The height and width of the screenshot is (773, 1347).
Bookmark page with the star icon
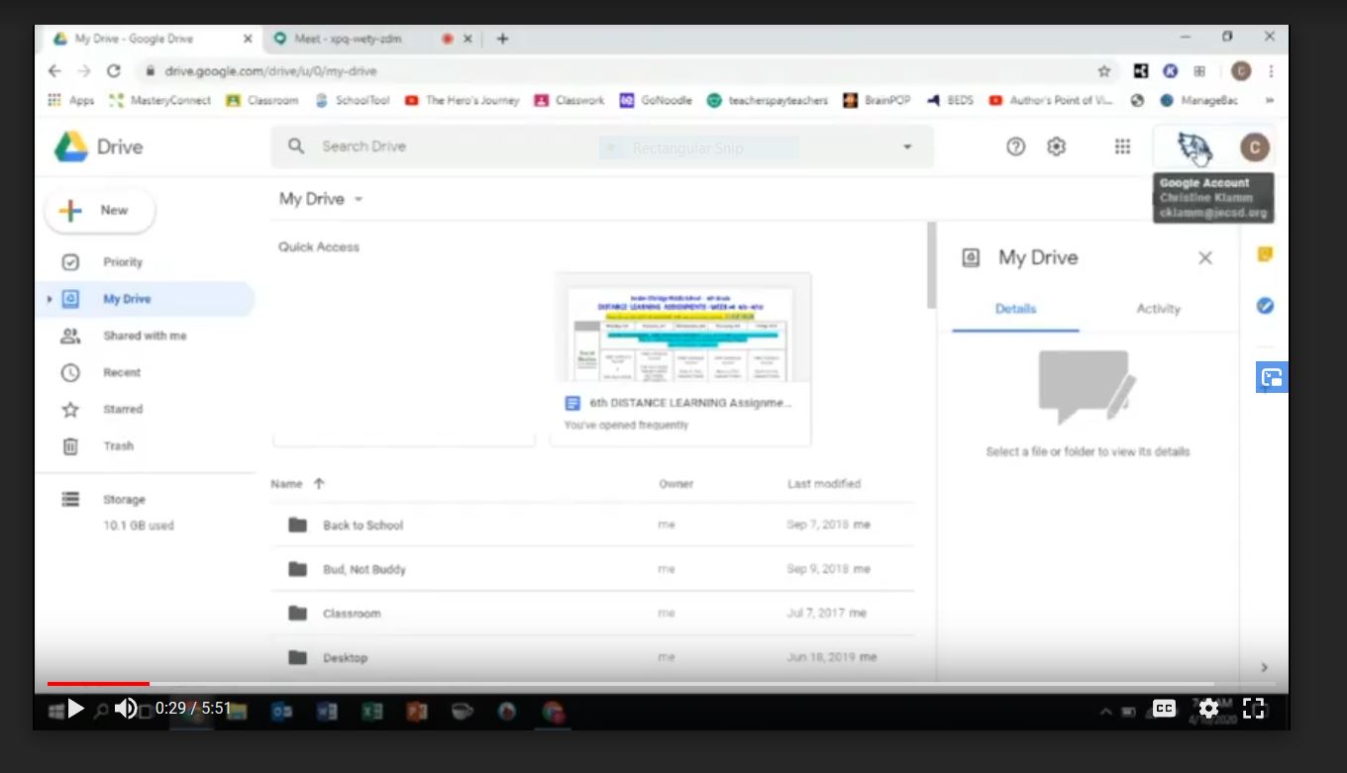(x=1104, y=71)
